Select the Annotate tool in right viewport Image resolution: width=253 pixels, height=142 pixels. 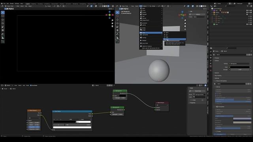pos(117,34)
